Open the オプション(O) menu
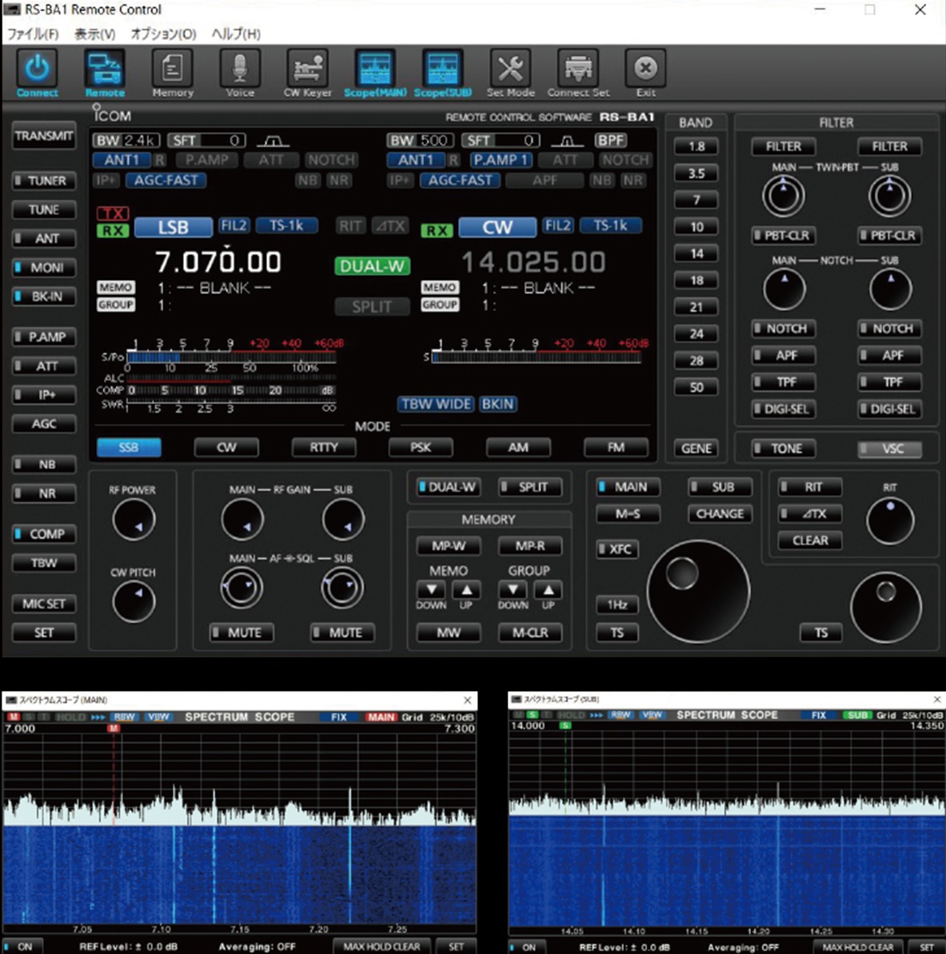Screen dimensions: 946x954 click(x=163, y=34)
